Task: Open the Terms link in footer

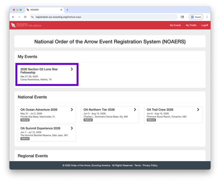Action: pos(137,165)
